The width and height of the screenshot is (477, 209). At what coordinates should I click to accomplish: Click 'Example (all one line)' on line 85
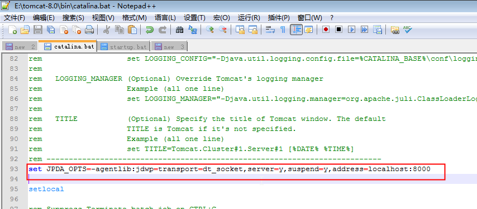click(175, 89)
